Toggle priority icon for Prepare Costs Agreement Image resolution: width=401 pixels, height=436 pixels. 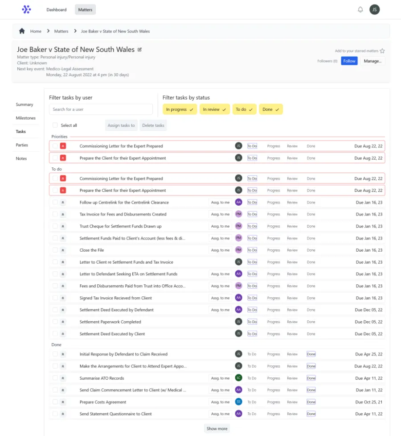click(63, 402)
